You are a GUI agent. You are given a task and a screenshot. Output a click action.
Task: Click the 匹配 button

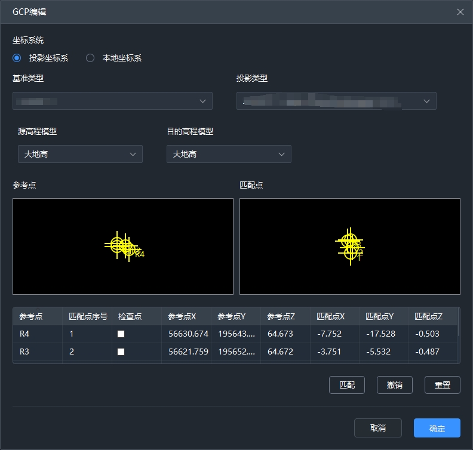click(347, 385)
